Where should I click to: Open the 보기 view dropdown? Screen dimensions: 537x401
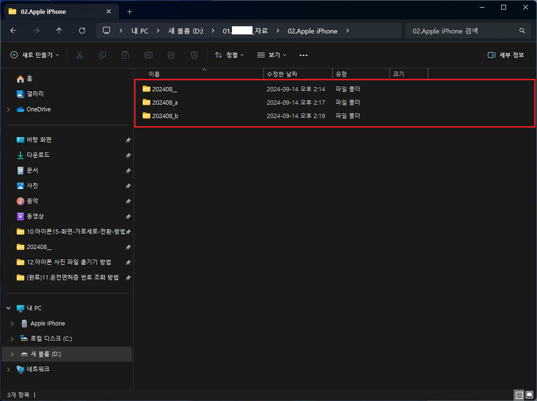[x=272, y=55]
